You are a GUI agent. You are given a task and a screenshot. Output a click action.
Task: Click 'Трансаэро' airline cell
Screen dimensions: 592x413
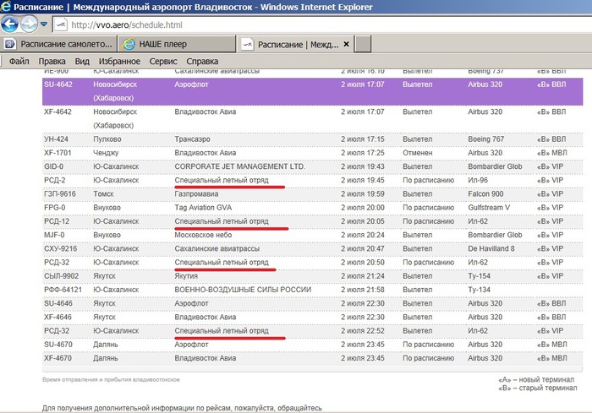click(192, 139)
